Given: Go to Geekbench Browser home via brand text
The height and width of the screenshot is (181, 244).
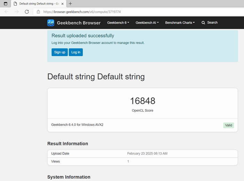Looking at the screenshot, I should click(x=79, y=23).
